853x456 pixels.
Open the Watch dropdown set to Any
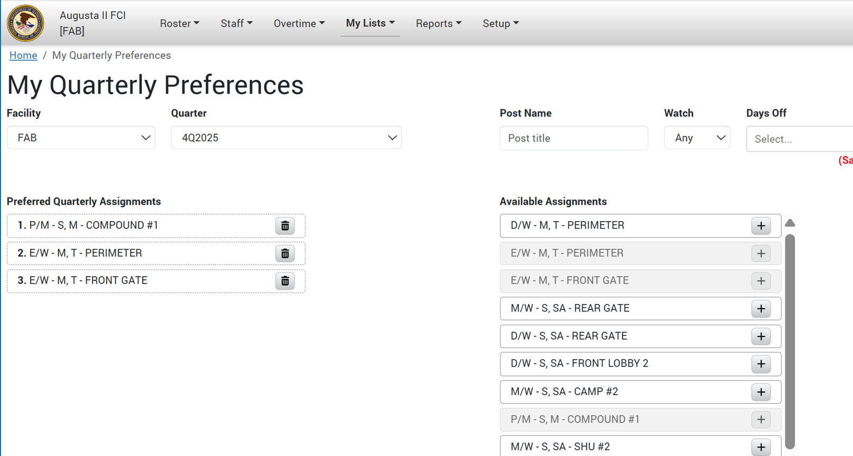point(697,138)
